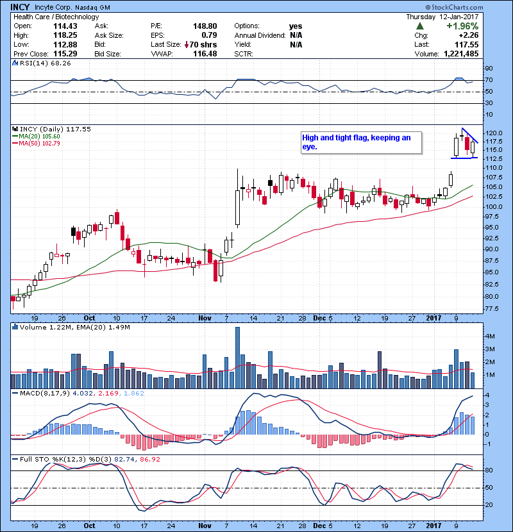513x532 pixels.
Task: Click the date Thursday 12-Jan-2017
Action: (x=442, y=17)
